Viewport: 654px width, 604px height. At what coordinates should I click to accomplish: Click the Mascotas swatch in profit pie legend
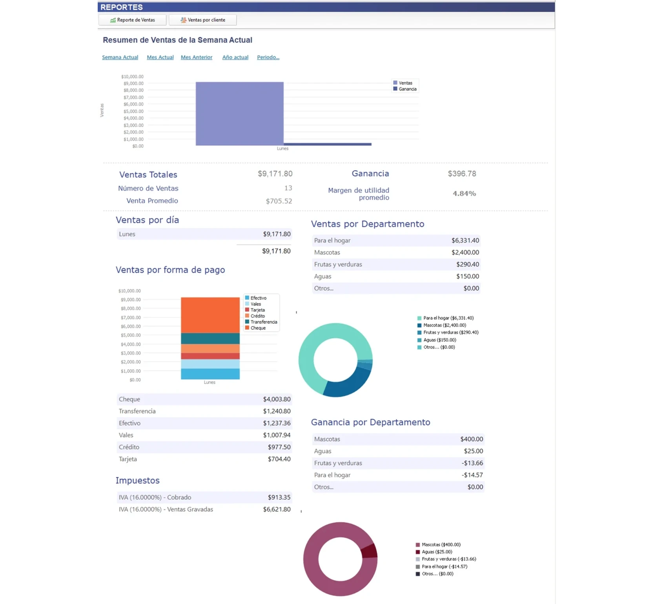417,544
